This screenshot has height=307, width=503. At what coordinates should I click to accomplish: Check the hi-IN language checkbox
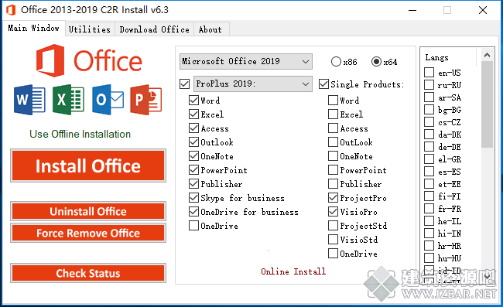pyautogui.click(x=429, y=234)
